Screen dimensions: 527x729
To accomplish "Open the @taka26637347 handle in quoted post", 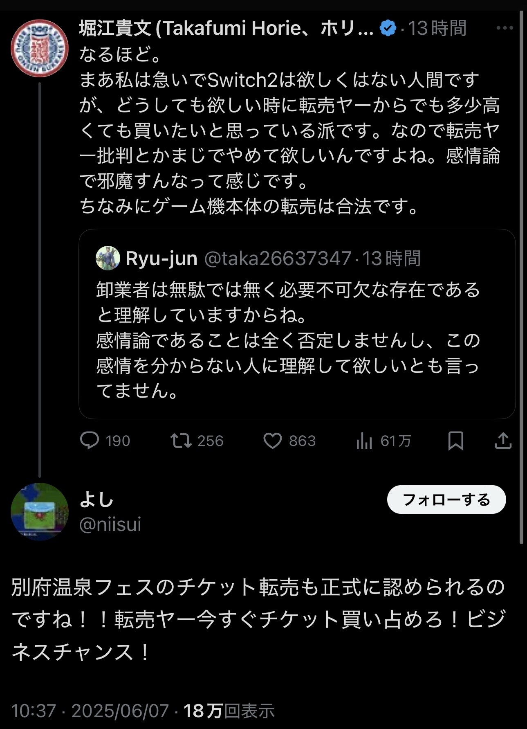I will coord(278,258).
